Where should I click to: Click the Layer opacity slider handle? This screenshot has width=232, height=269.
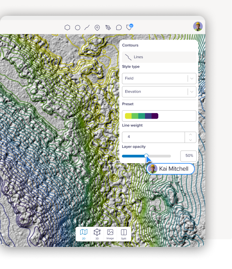click(x=146, y=156)
